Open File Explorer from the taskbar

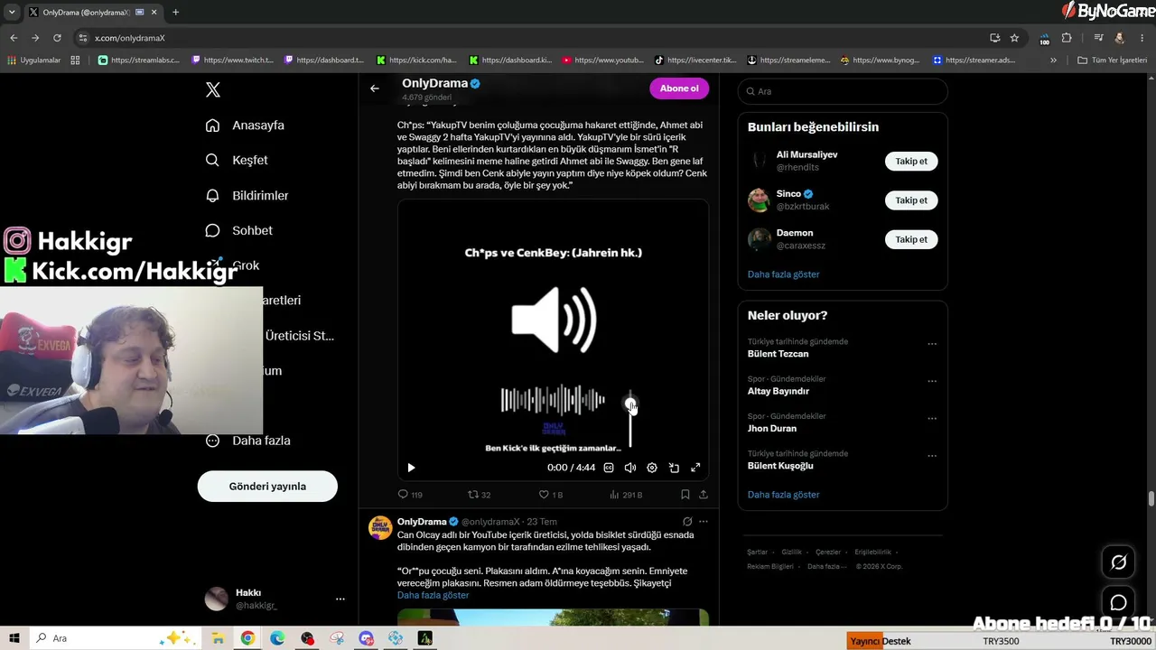[x=218, y=638]
